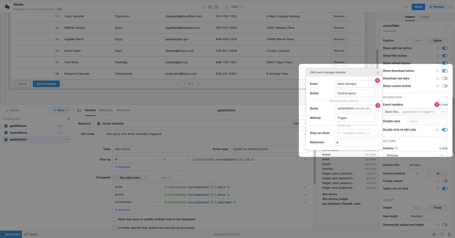Open the debug bug icon in status bar
This screenshot has width=455, height=238.
coord(434,234)
